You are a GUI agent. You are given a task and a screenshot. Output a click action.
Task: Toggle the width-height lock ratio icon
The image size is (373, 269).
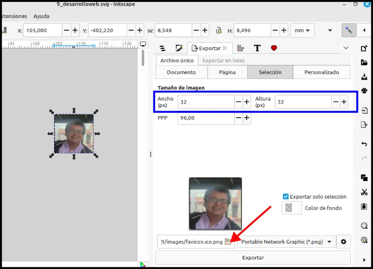(218, 30)
